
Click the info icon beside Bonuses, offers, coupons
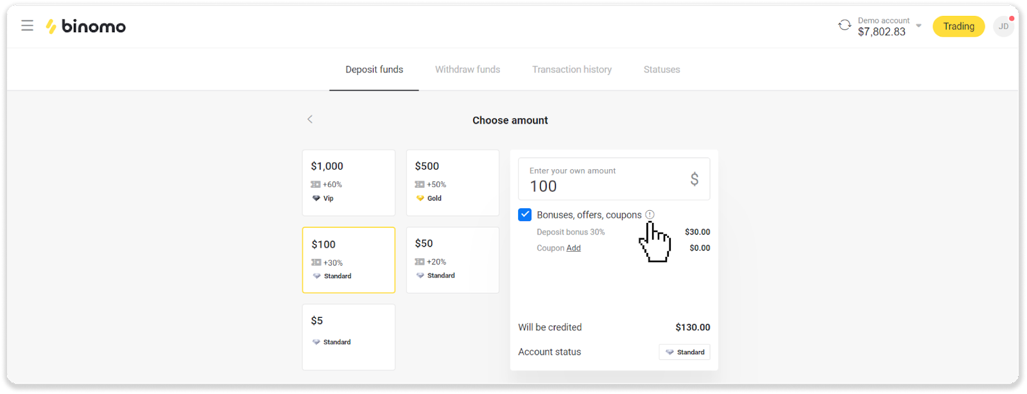[650, 215]
